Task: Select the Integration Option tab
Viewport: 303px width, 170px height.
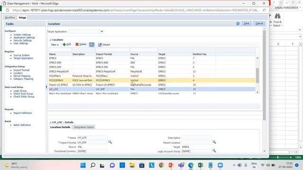Action: (84, 127)
